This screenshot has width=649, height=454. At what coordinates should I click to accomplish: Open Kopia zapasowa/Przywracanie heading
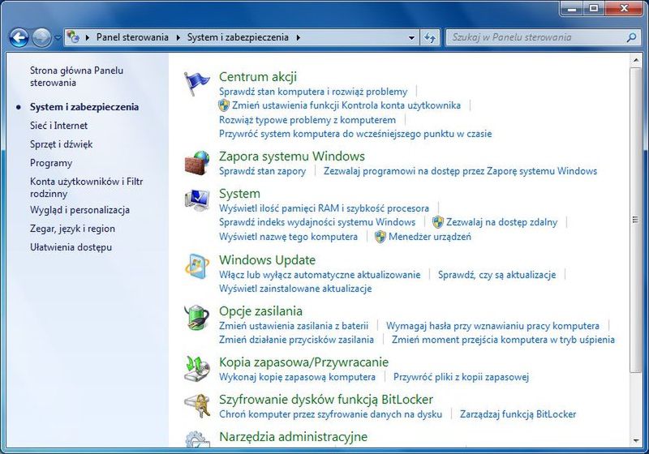pos(303,362)
